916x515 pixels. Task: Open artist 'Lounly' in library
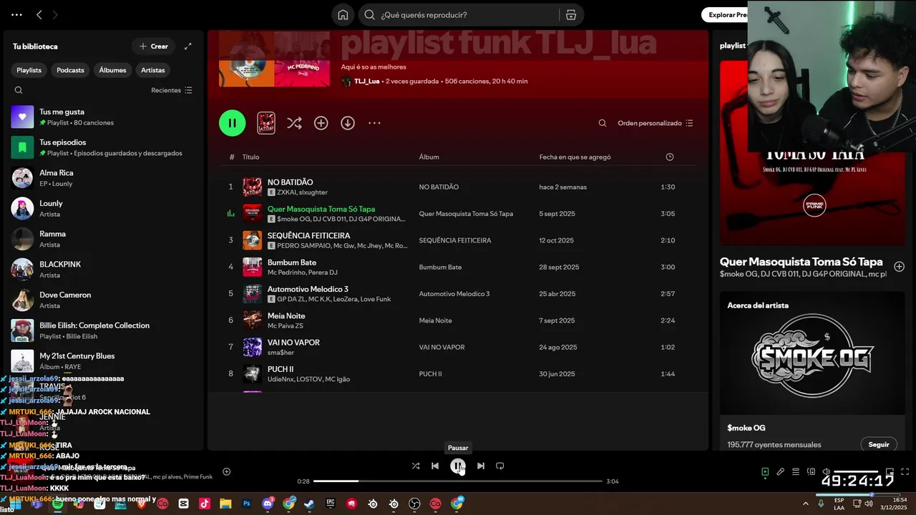[102, 208]
